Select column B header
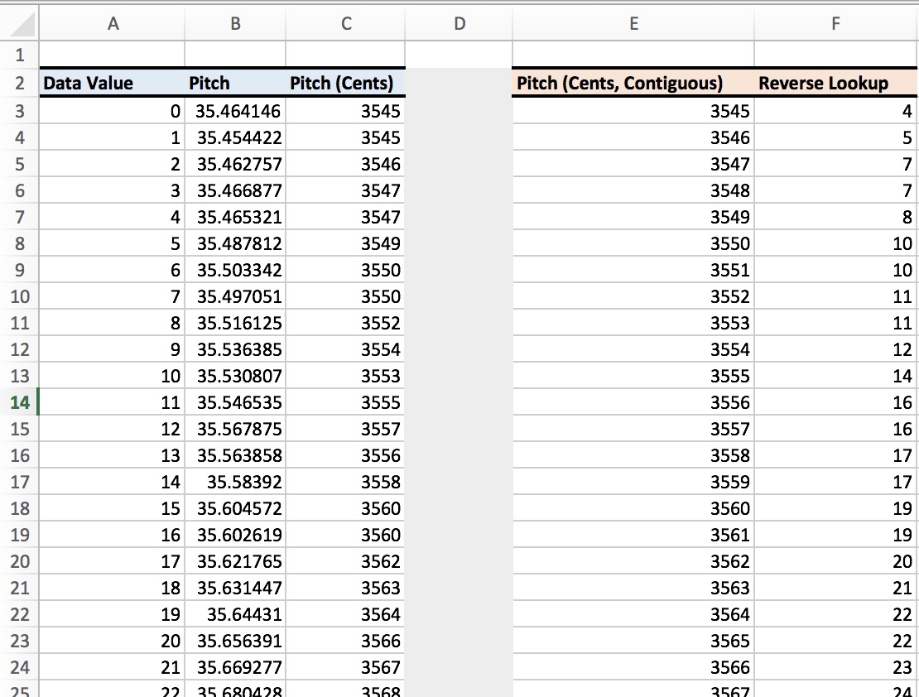Image resolution: width=919 pixels, height=697 pixels. click(234, 23)
